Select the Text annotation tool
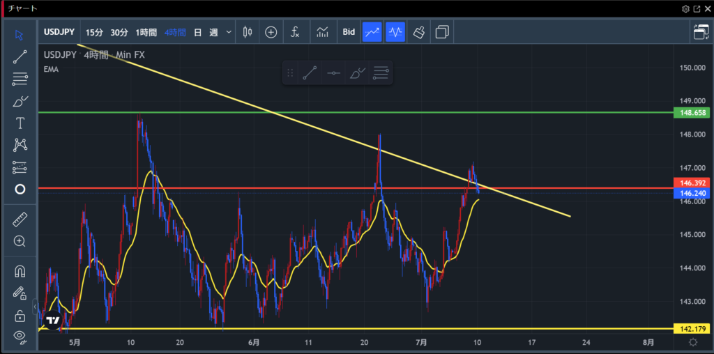The image size is (714, 354). (20, 123)
